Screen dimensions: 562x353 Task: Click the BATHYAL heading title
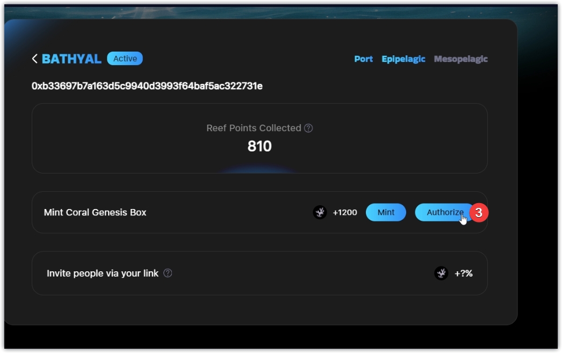(71, 59)
